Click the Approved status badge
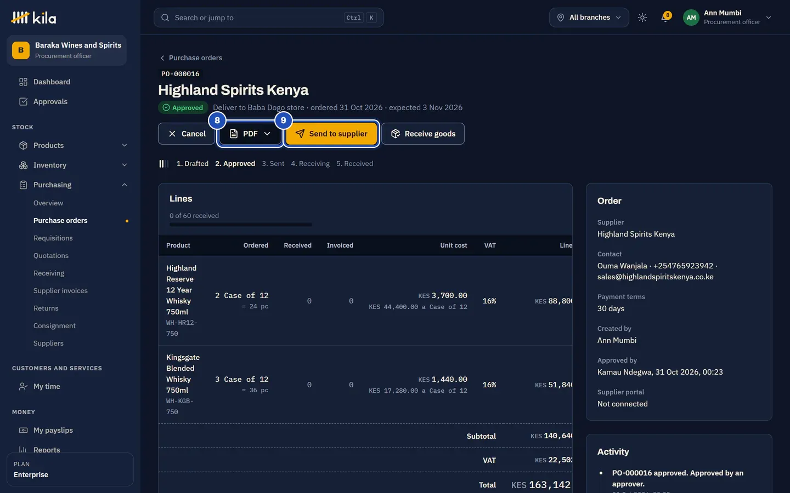Viewport: 790px width, 493px height. tap(183, 107)
